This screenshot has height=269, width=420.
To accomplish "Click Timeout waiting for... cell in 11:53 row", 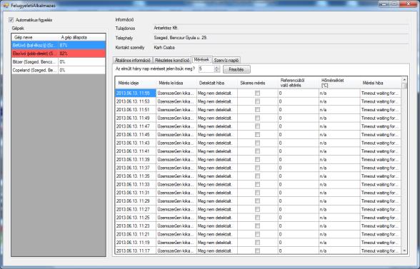I will click(381, 101).
